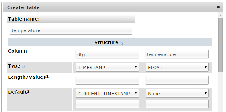Image resolution: width=226 pixels, height=112 pixels.
Task: Open help icon next to Type
Action: click(x=24, y=67)
